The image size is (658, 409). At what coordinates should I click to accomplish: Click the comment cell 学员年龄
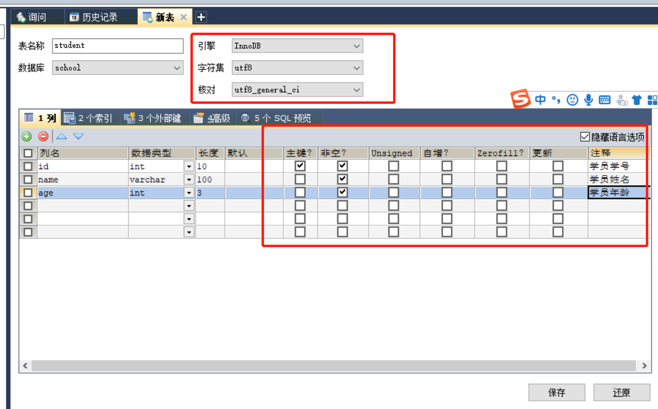point(619,193)
